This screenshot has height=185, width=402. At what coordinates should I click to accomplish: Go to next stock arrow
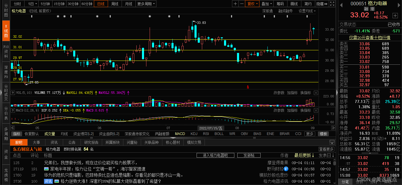tap(398, 4)
